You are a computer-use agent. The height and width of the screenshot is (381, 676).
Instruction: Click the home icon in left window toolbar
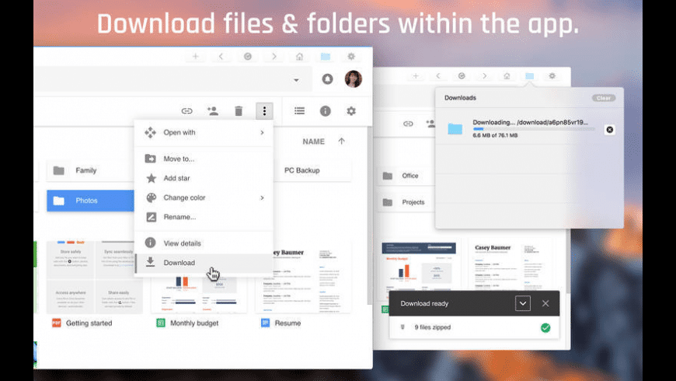pos(299,57)
